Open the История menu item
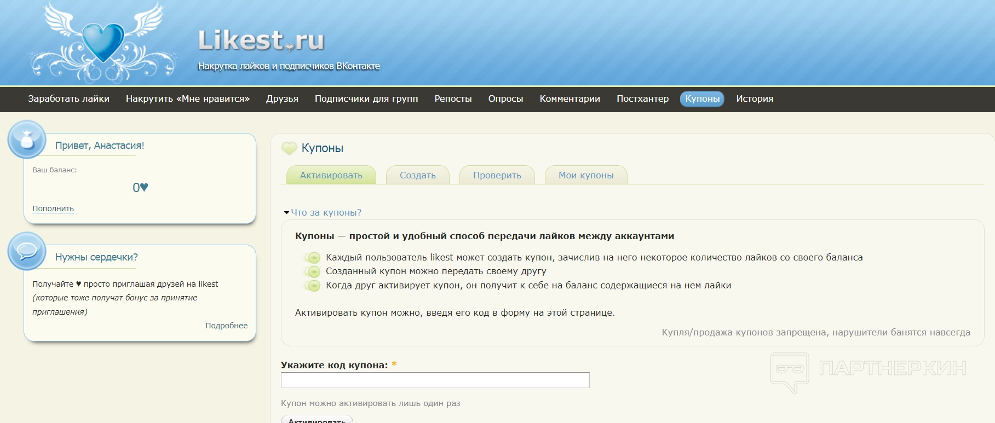 [x=755, y=99]
